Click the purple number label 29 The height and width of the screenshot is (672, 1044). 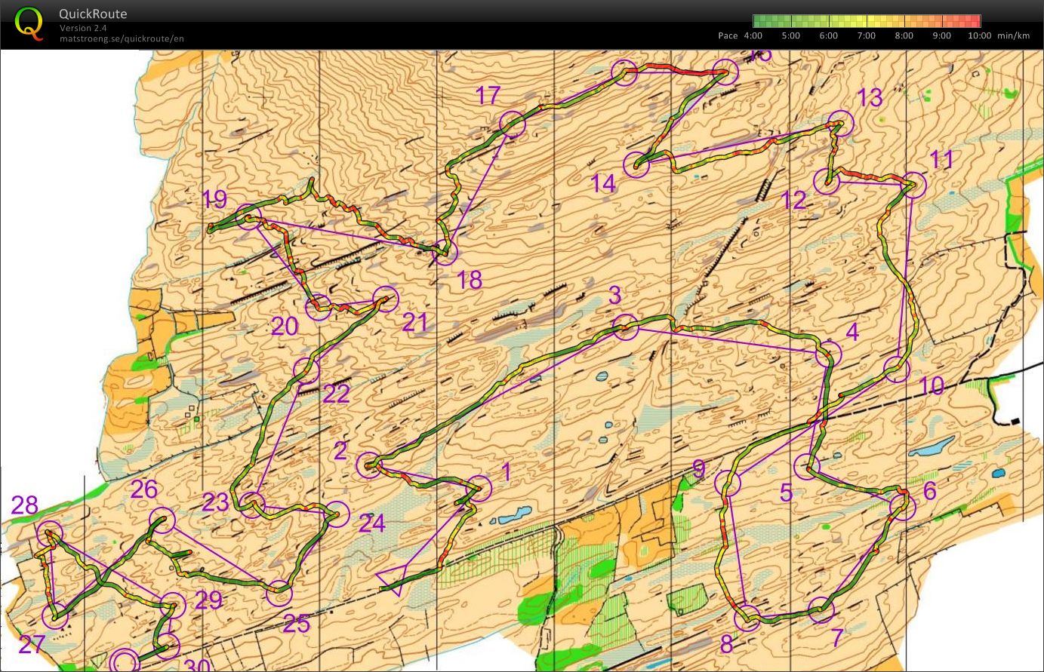click(209, 600)
